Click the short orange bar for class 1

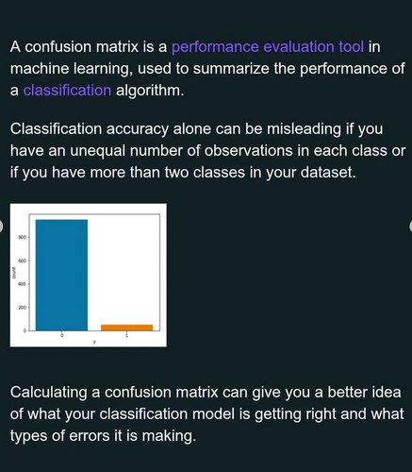[127, 328]
